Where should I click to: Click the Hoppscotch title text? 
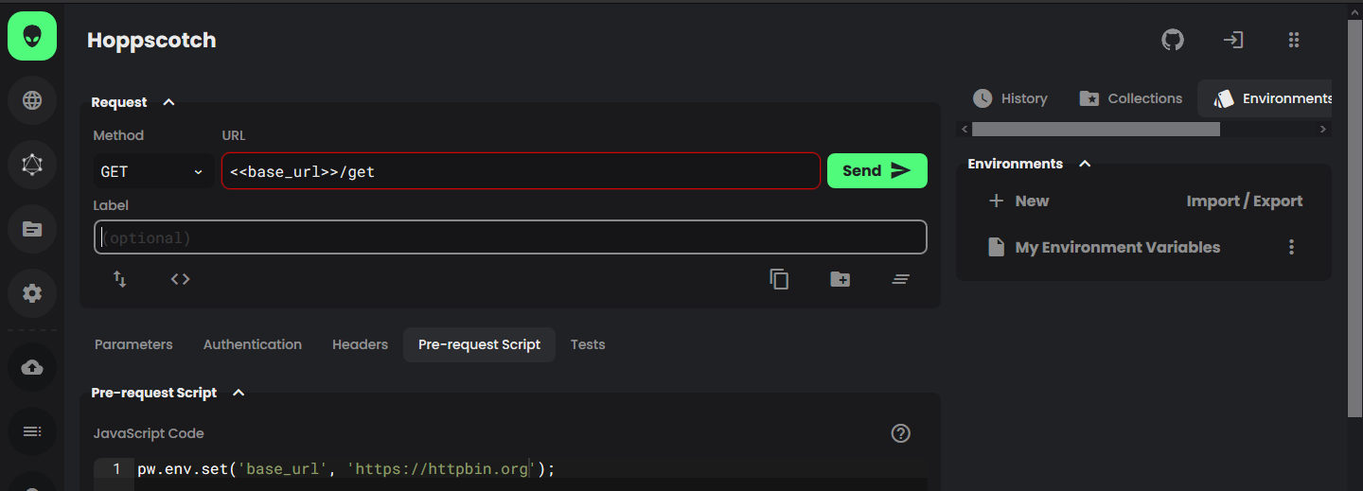click(x=151, y=40)
